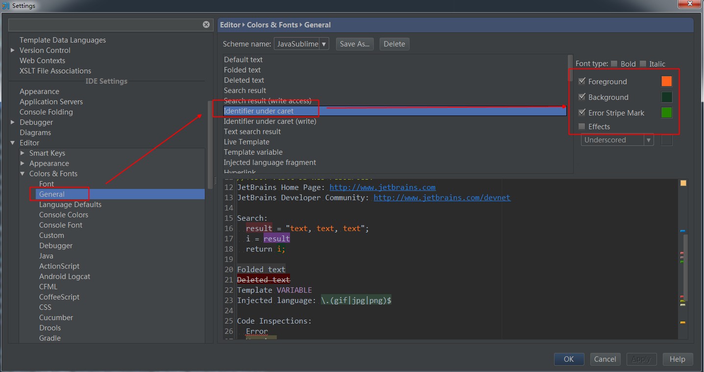Enable the Bold font type checkbox
The height and width of the screenshot is (372, 704).
click(x=614, y=64)
